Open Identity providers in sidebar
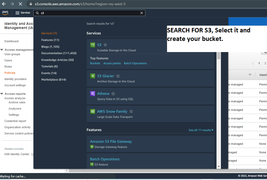Screen dimensions: 267x180 click(x=15, y=79)
